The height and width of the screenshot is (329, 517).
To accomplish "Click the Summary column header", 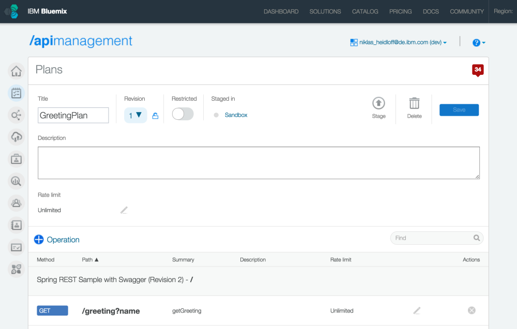I will [x=183, y=259].
